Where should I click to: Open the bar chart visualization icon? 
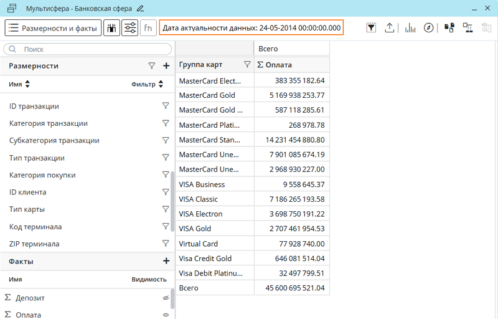[x=410, y=28]
